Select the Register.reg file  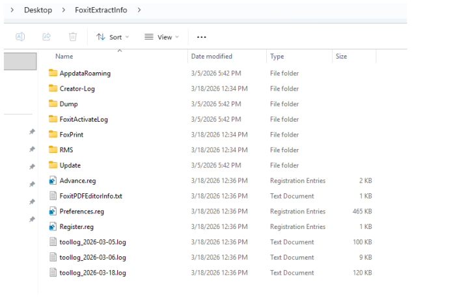coord(77,226)
